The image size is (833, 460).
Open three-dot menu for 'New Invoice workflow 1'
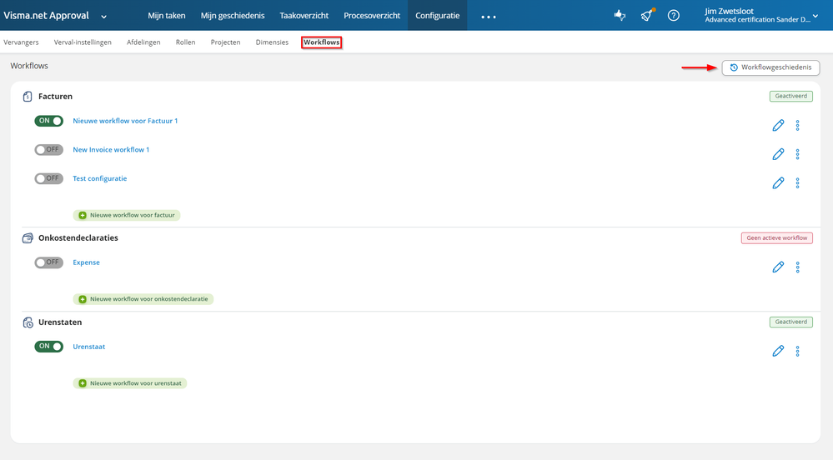point(797,154)
